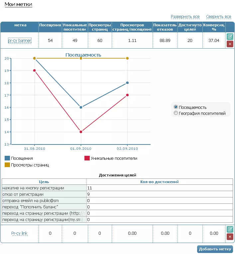Click the 49 unique visitors value
The image size is (235, 254).
pyautogui.click(x=75, y=41)
